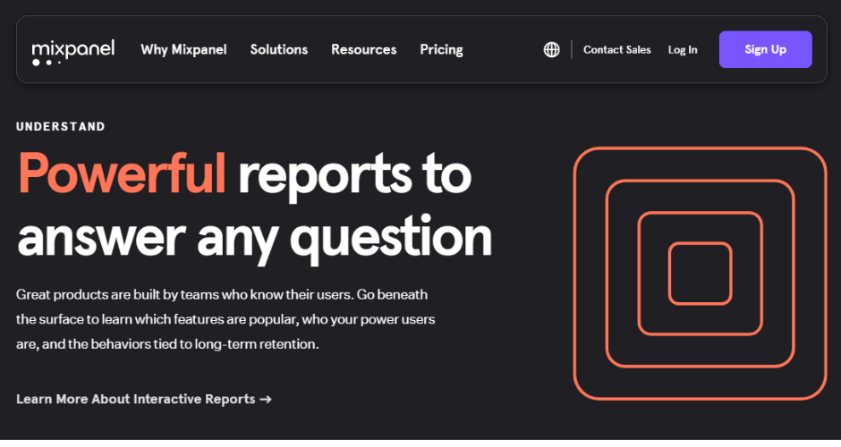Click the purple Sign Up button
This screenshot has width=841, height=447.
(765, 49)
